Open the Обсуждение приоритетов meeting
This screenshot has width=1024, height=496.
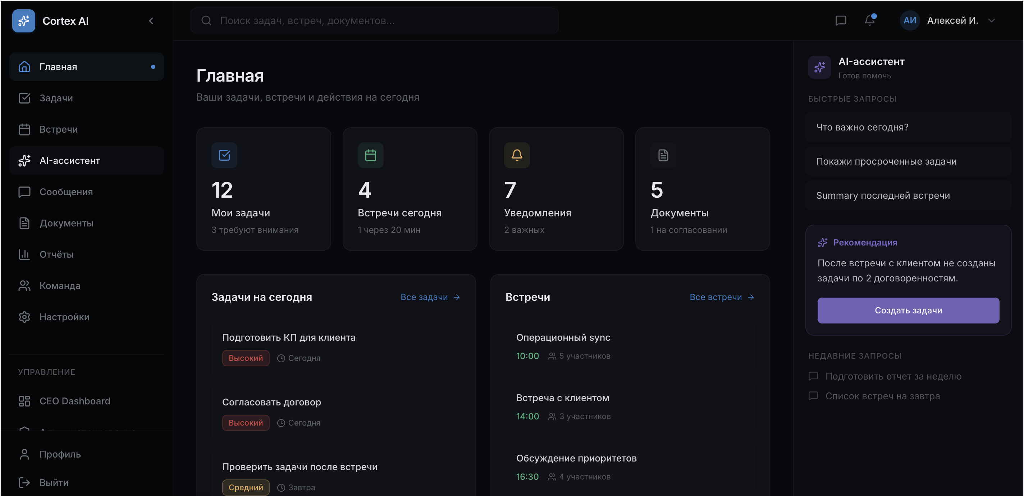coord(630,467)
